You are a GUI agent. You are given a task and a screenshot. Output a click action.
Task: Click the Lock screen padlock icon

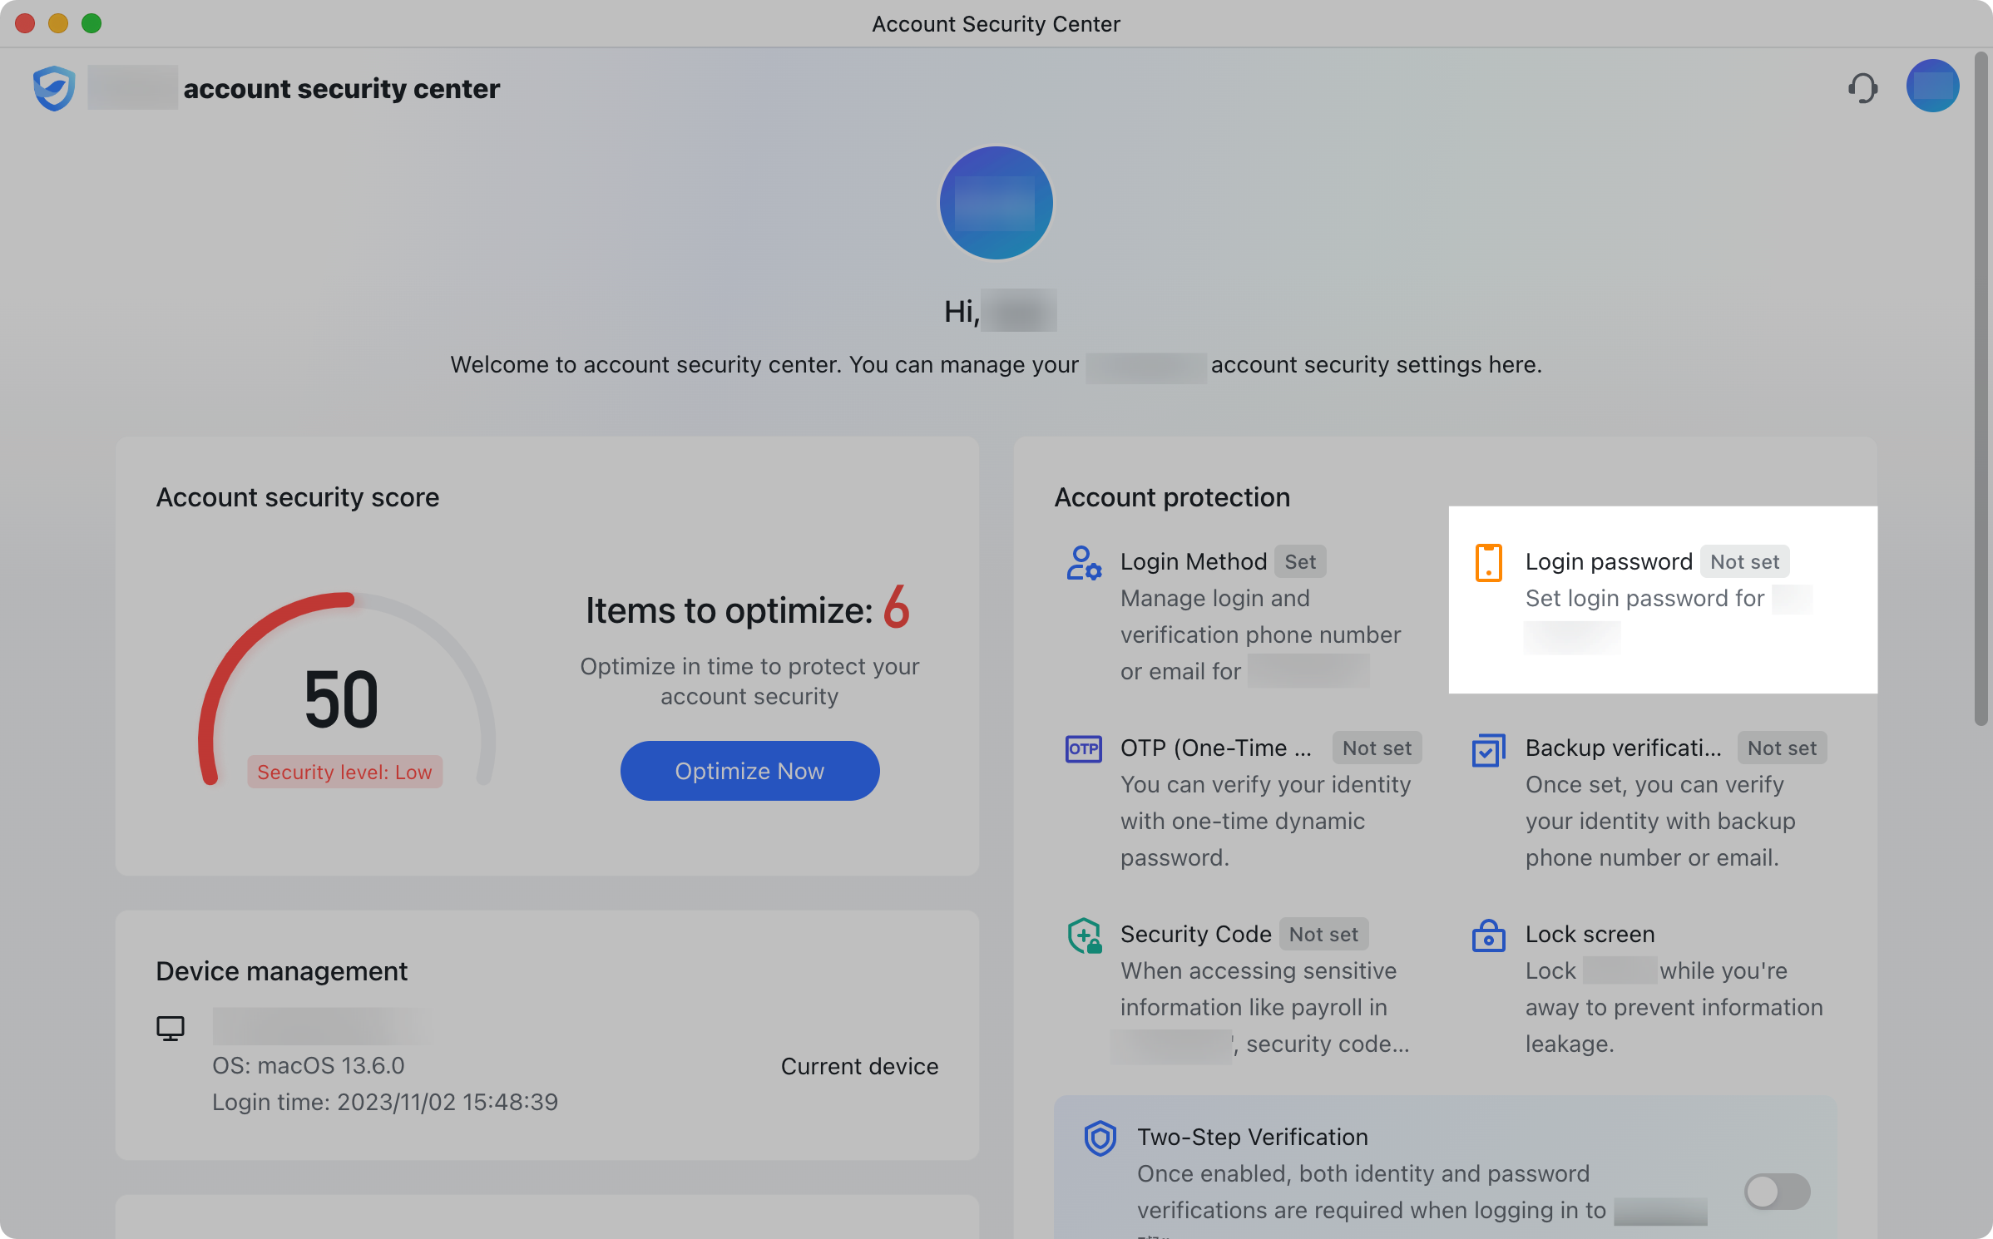[x=1489, y=935]
